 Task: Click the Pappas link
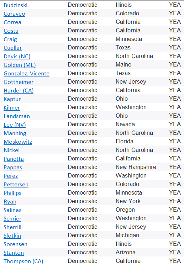[x=13, y=168]
